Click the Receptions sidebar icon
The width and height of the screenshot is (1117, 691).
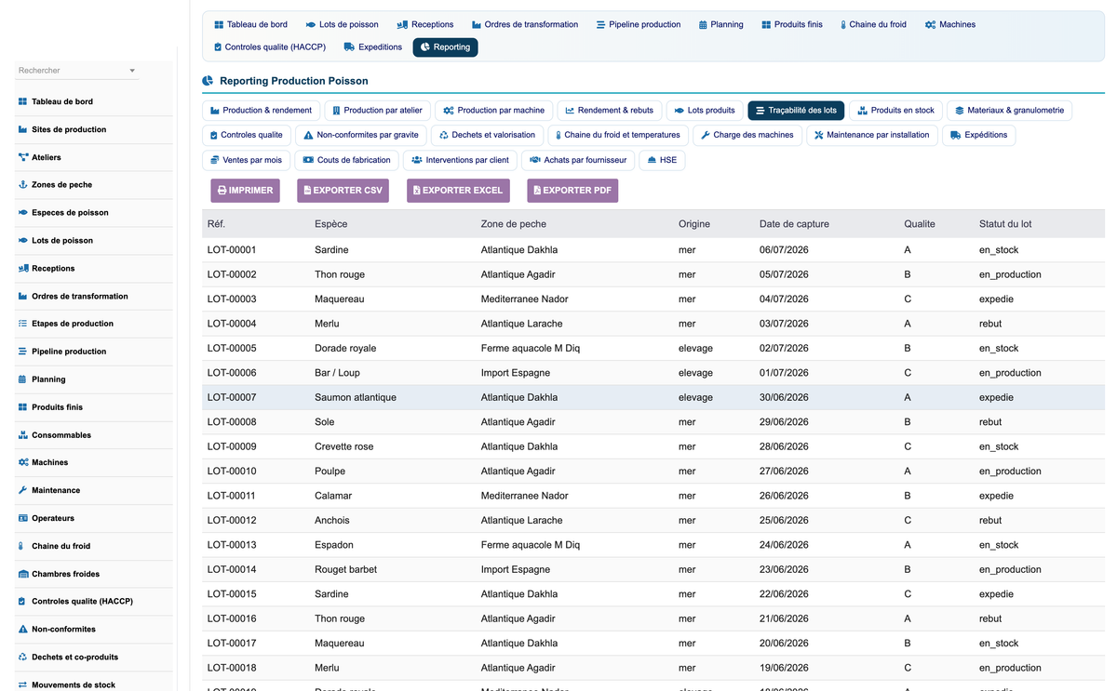(x=23, y=269)
